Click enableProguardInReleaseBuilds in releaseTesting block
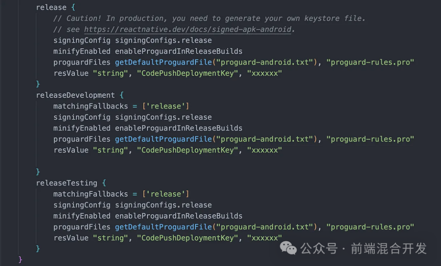This screenshot has width=441, height=266. 178,216
